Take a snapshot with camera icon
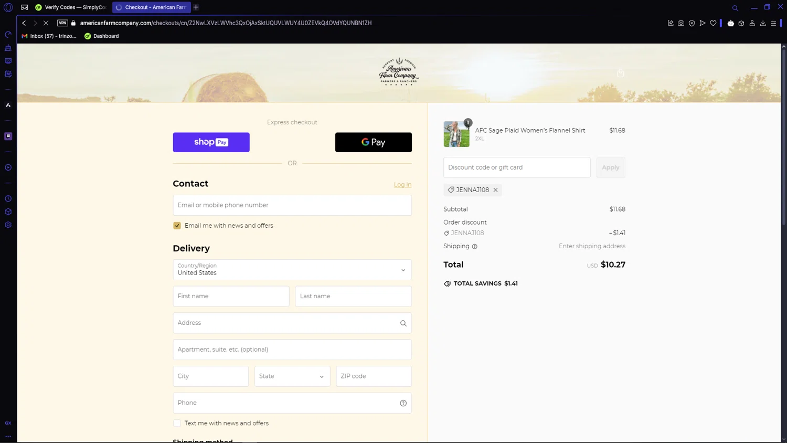 pos(681,23)
